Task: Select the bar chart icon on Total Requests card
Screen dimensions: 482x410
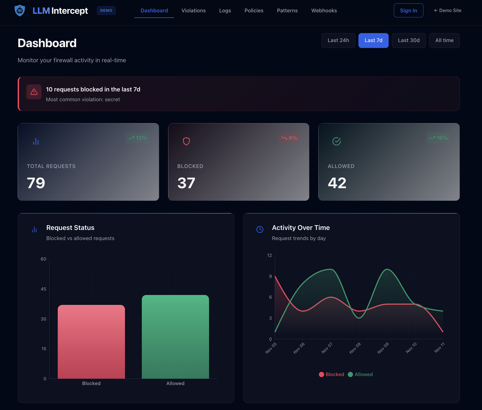Action: [x=36, y=141]
